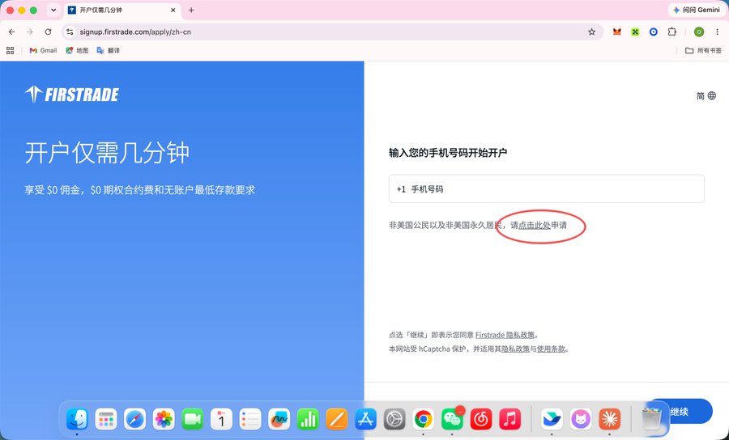This screenshot has height=440, width=729.
Task: Open Apple Music from the dock
Action: click(x=509, y=420)
